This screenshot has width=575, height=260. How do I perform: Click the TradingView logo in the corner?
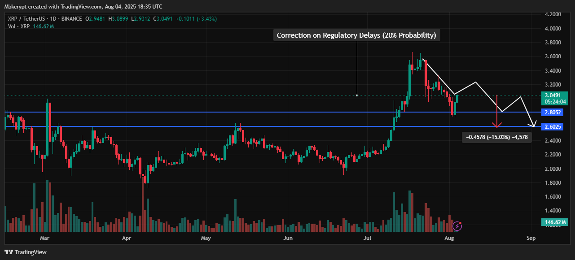[x=26, y=252]
